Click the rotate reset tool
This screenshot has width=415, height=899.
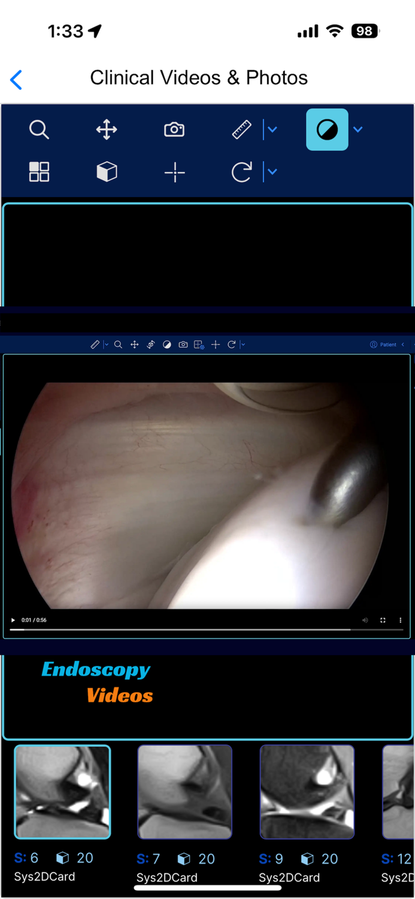click(x=241, y=173)
